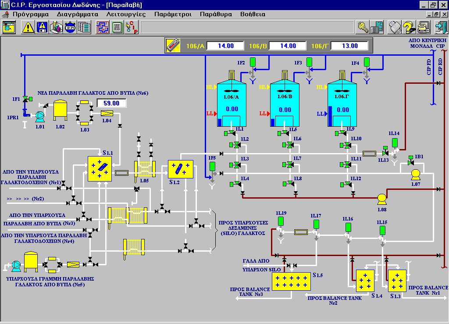Open the pipe maze diagram toolbar icon
Image resolution: width=449 pixels, height=324 pixels.
click(103, 27)
